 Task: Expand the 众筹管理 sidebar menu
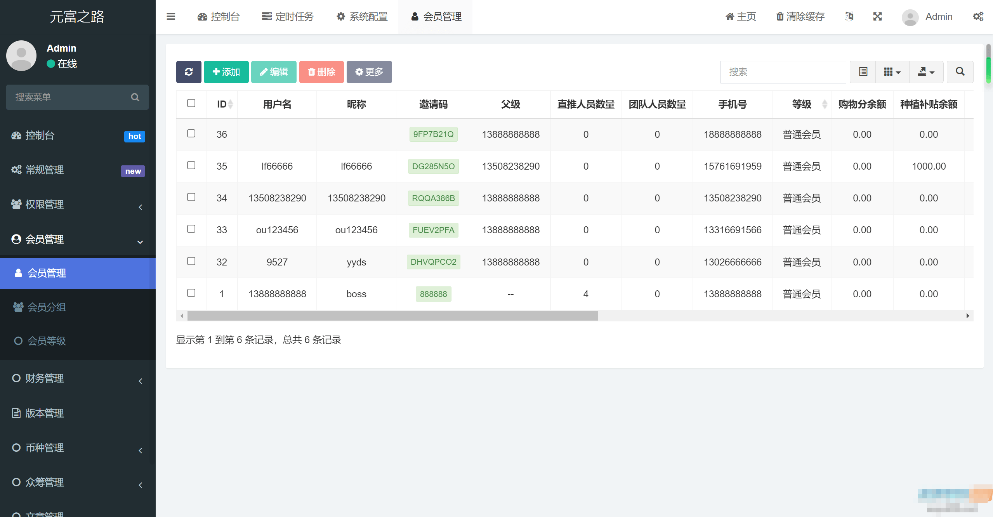78,482
